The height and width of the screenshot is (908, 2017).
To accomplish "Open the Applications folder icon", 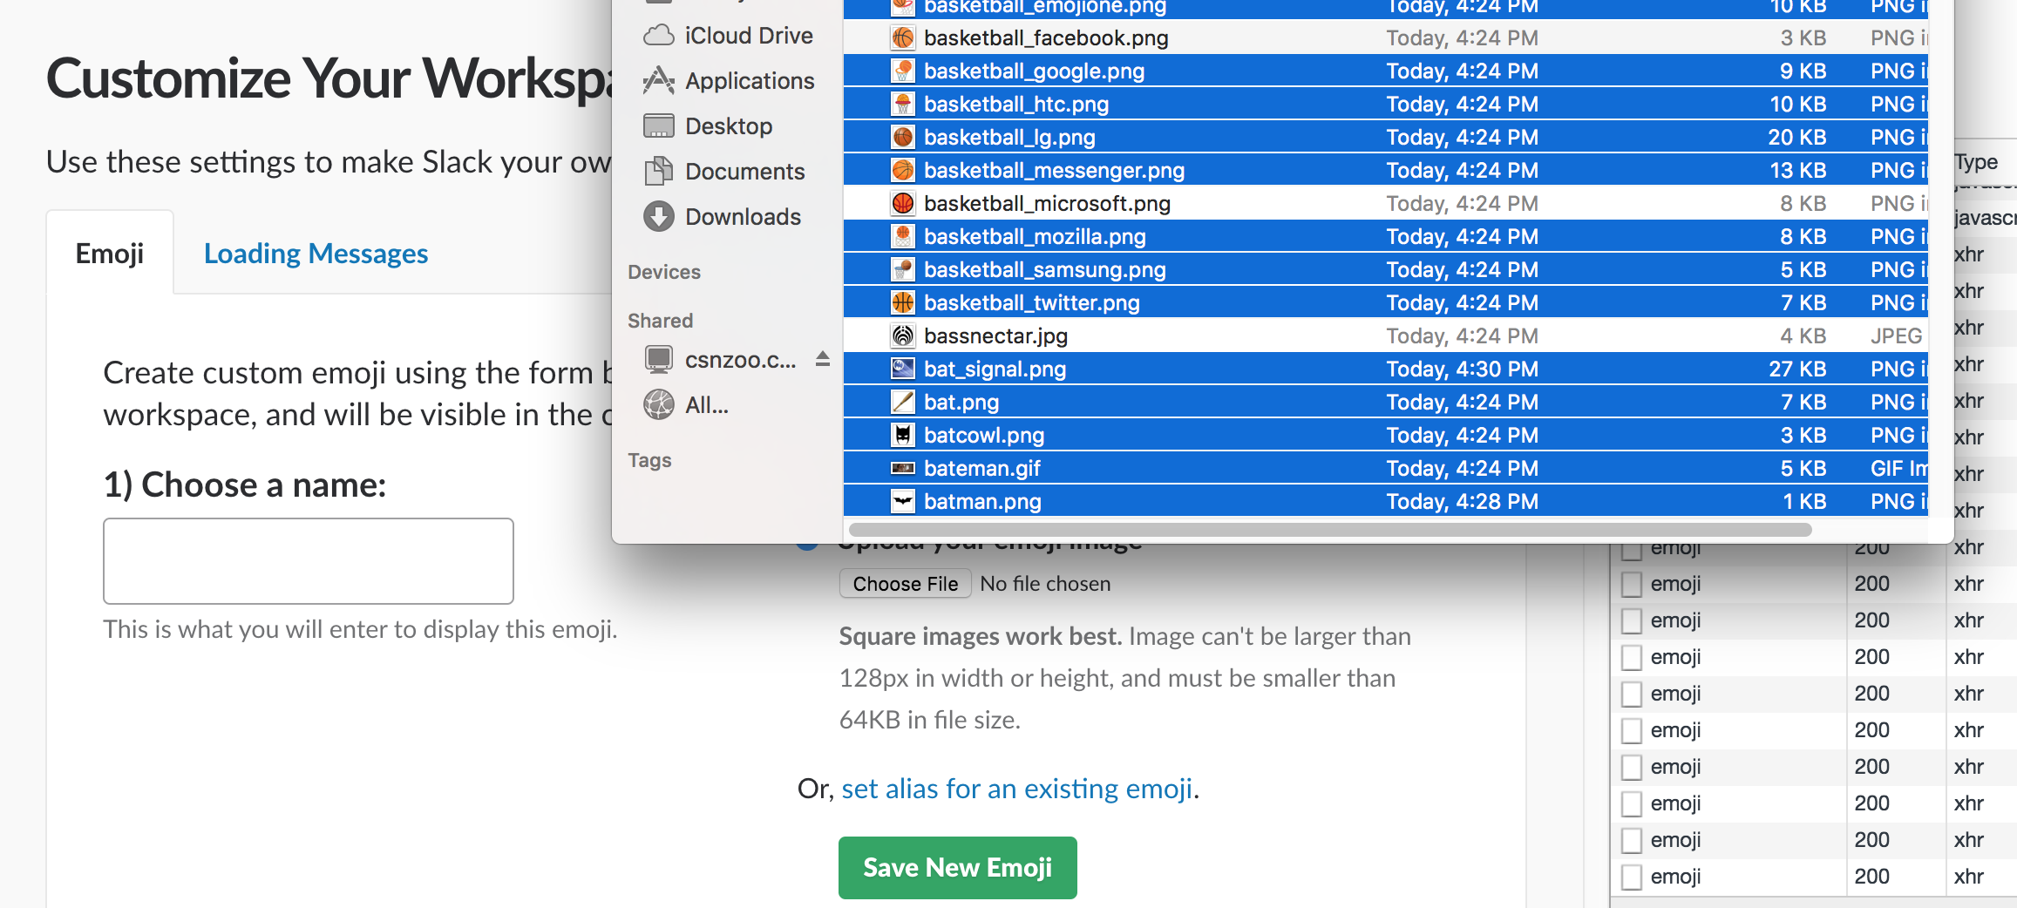I will pyautogui.click(x=659, y=81).
